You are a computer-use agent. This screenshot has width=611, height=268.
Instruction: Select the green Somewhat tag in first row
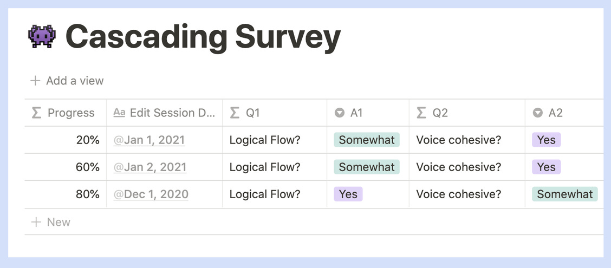367,140
